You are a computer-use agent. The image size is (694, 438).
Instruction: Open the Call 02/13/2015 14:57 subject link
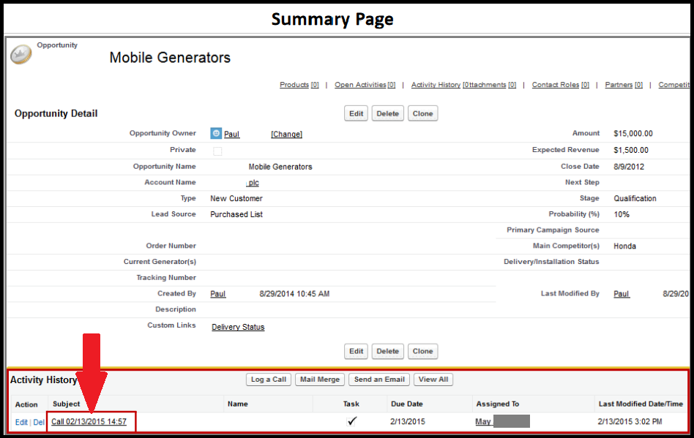click(x=89, y=422)
